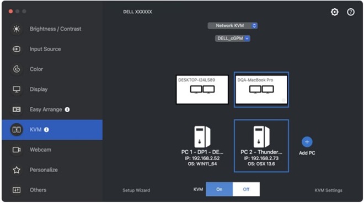Screen dimensions: 364x203
Task: Select the DESKTOP-I24LS89 display tile
Action: (202, 90)
